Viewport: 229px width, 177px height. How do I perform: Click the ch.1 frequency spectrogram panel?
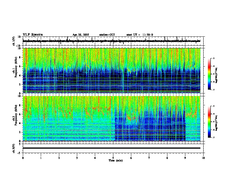click(x=112, y=71)
